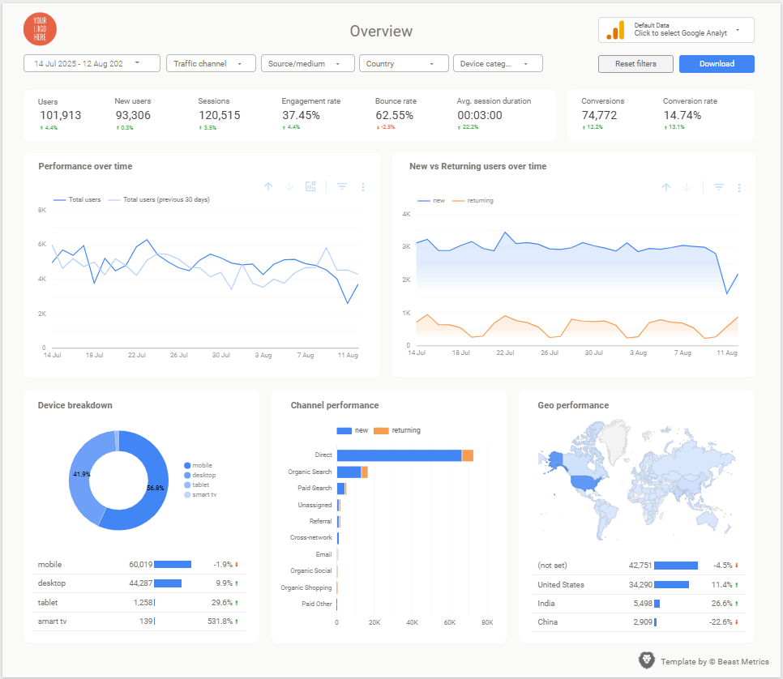This screenshot has width=783, height=679.
Task: Select the India row in geo table
Action: click(639, 604)
